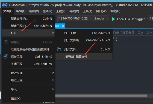Screen dimensions: 153x104
Task: Click the folder icon beside 打开文件...
Action: (x=59, y=49)
